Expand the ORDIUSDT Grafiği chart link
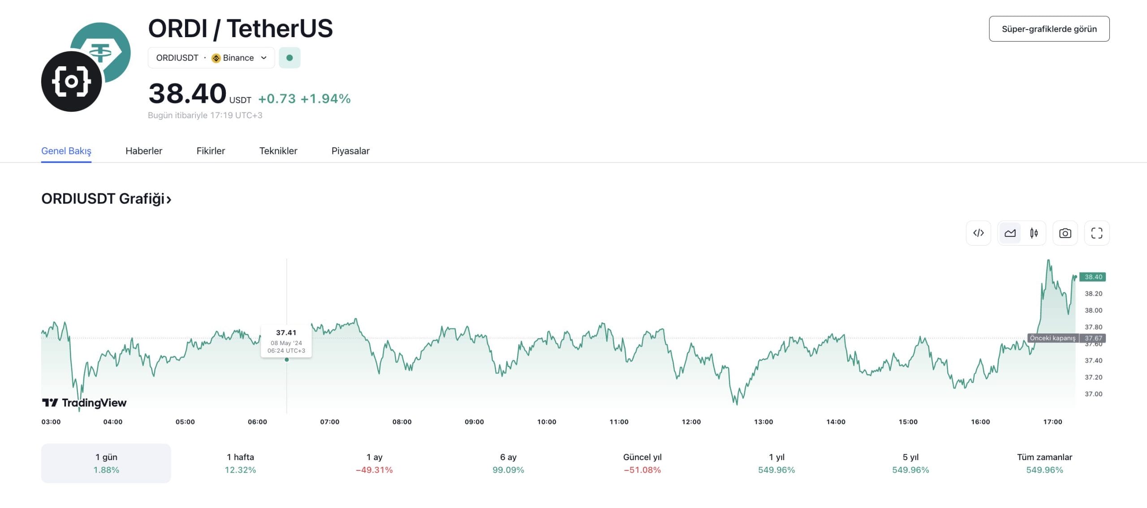 pos(106,199)
